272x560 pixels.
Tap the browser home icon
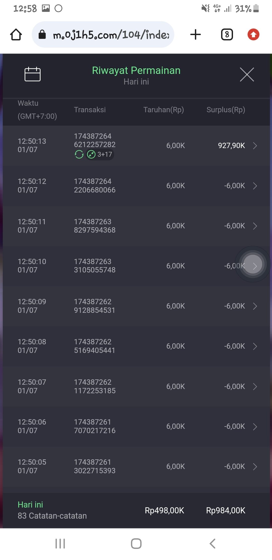coord(16,35)
